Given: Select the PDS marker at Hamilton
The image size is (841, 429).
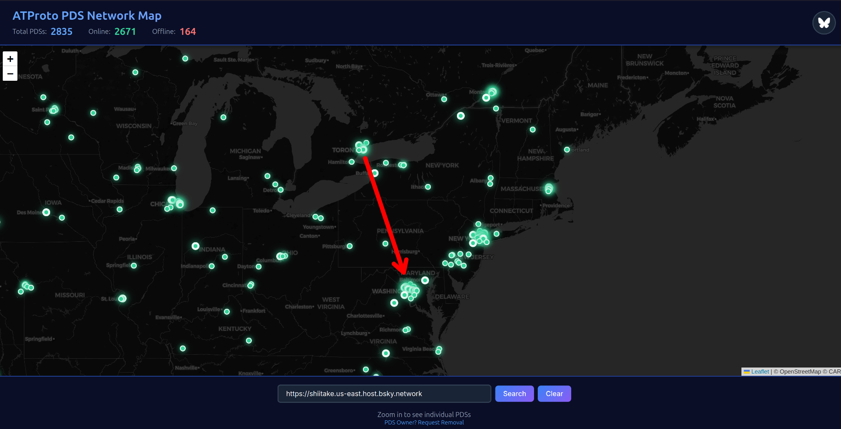Looking at the screenshot, I should coord(351,162).
